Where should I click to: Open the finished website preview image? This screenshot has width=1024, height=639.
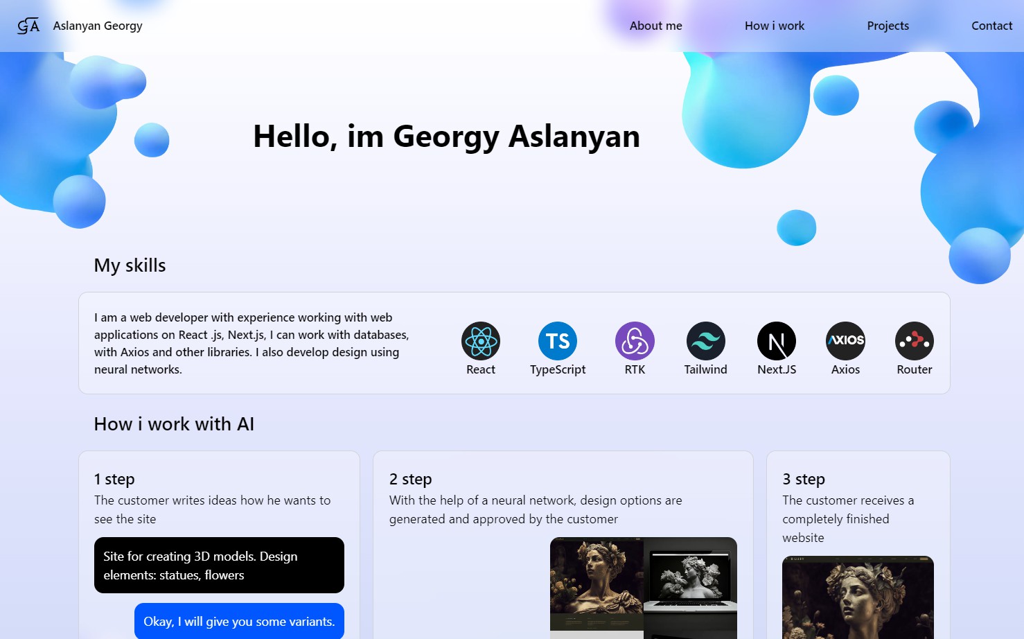click(858, 597)
